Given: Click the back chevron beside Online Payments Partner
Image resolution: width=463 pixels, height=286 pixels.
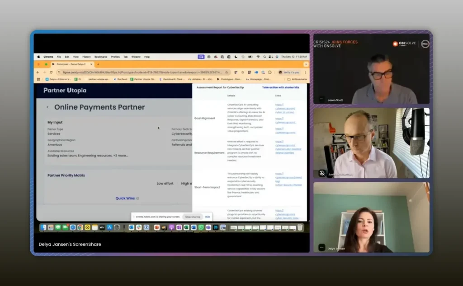Looking at the screenshot, I should point(47,107).
